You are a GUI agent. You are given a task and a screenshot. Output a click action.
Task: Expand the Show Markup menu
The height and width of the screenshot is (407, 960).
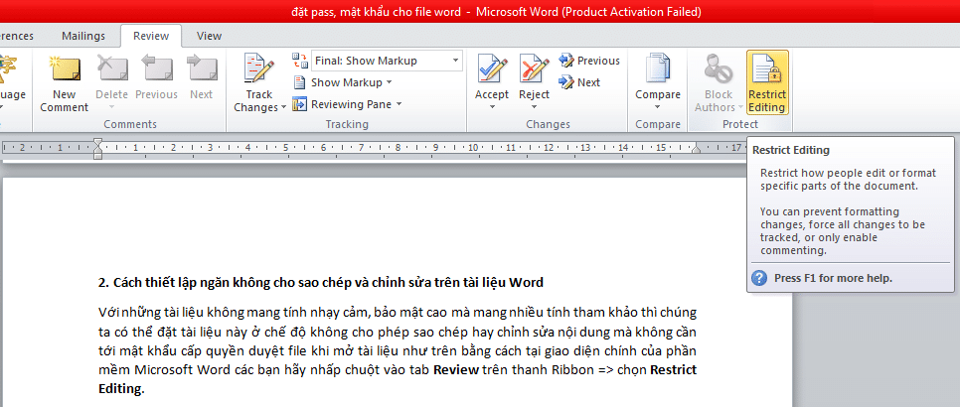coord(350,82)
